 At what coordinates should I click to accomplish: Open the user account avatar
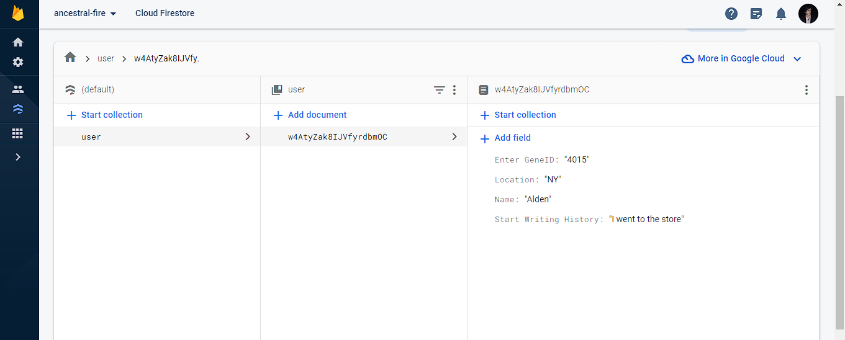808,14
